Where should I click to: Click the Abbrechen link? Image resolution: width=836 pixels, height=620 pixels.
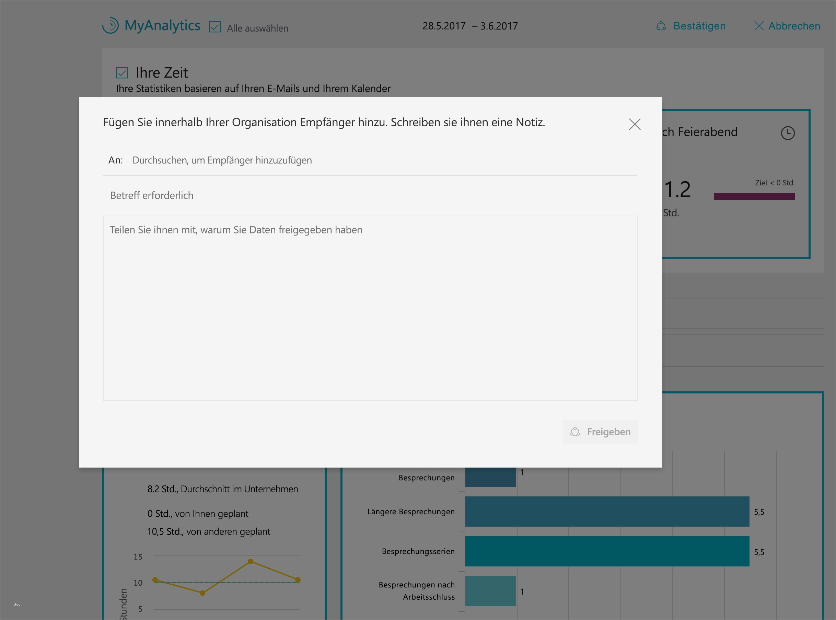click(x=794, y=26)
